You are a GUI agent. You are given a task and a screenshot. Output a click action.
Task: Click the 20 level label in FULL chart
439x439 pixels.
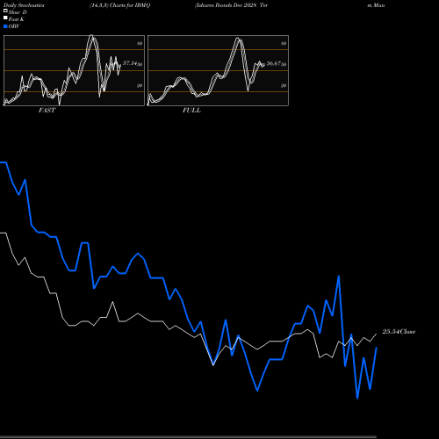click(284, 85)
